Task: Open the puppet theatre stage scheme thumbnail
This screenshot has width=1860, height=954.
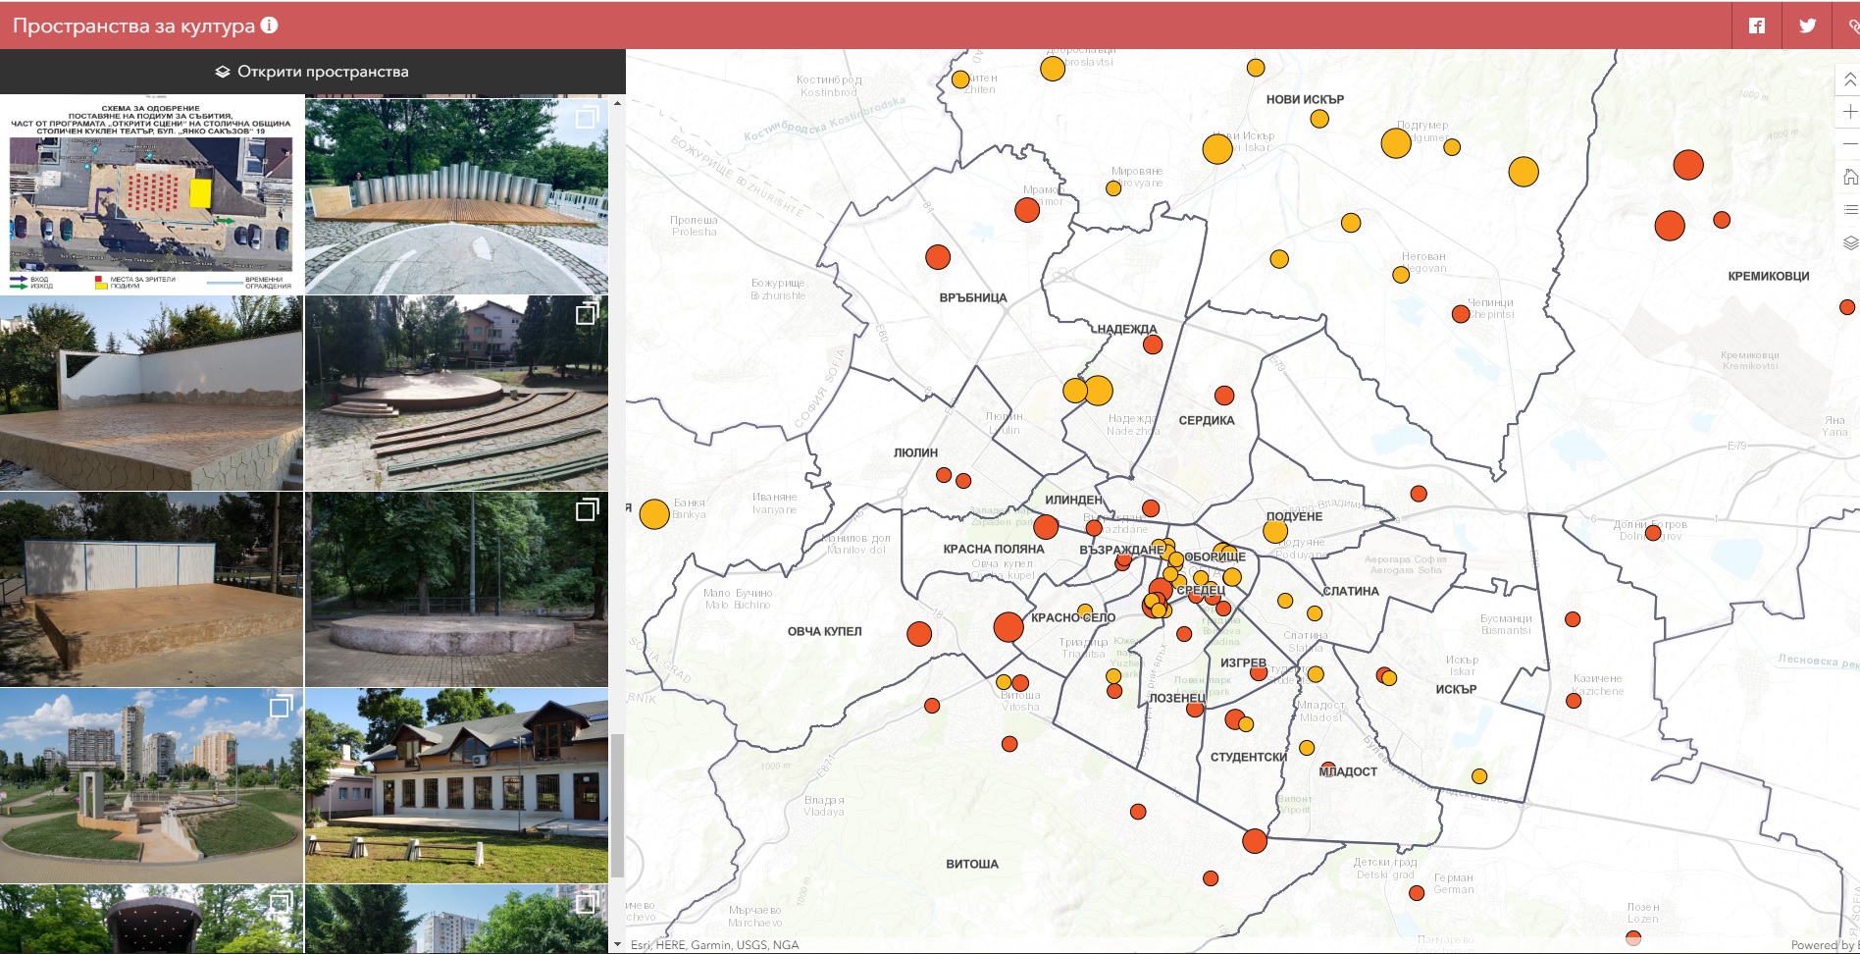Action: (151, 194)
